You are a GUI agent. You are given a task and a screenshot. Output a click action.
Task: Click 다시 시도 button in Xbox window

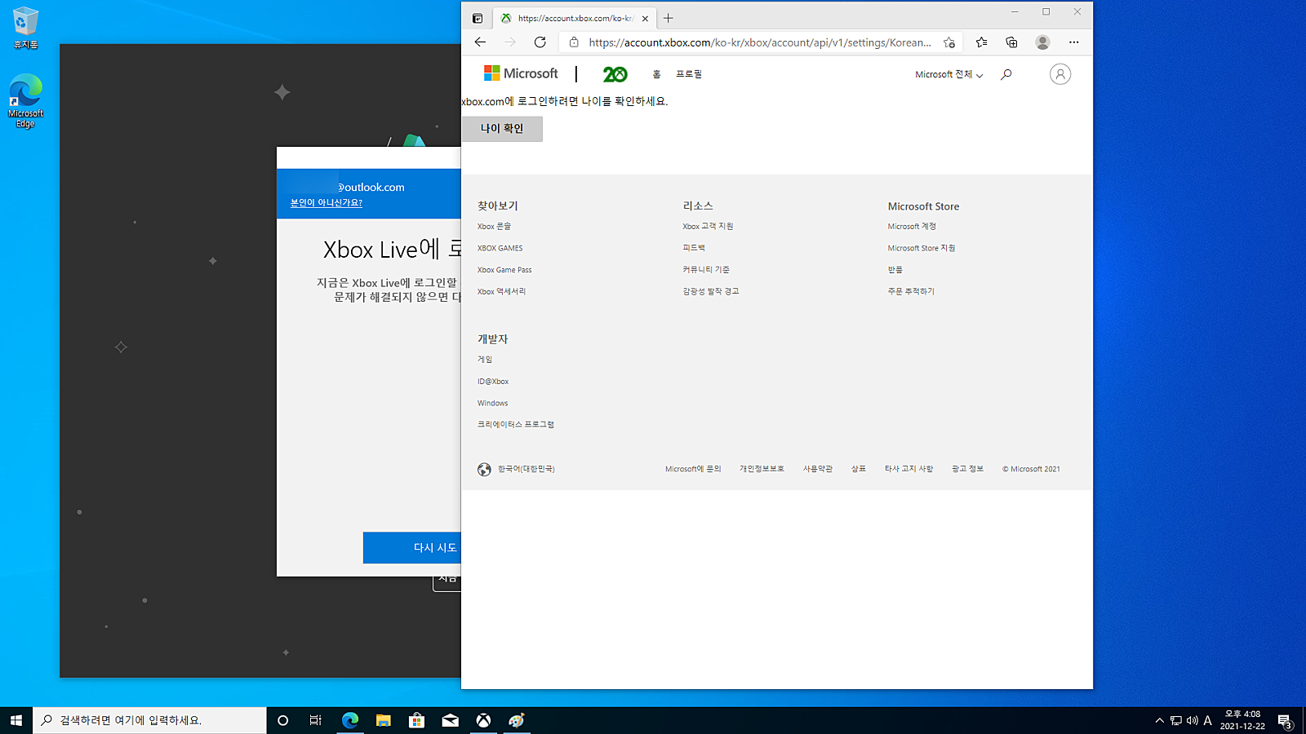pyautogui.click(x=412, y=548)
